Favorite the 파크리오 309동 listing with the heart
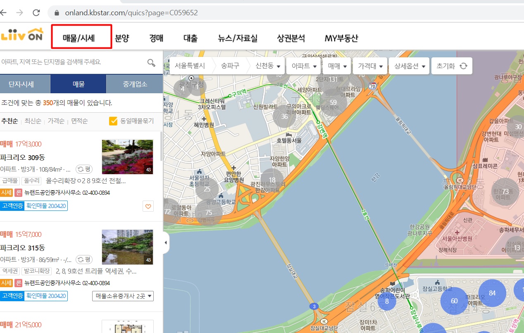 click(x=148, y=206)
